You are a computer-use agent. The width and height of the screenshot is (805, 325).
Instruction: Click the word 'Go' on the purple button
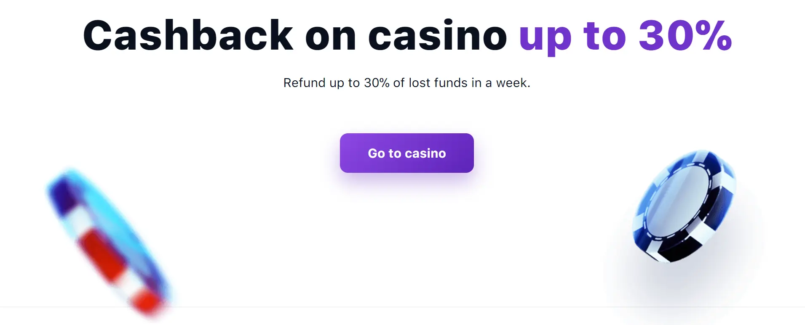click(x=376, y=153)
